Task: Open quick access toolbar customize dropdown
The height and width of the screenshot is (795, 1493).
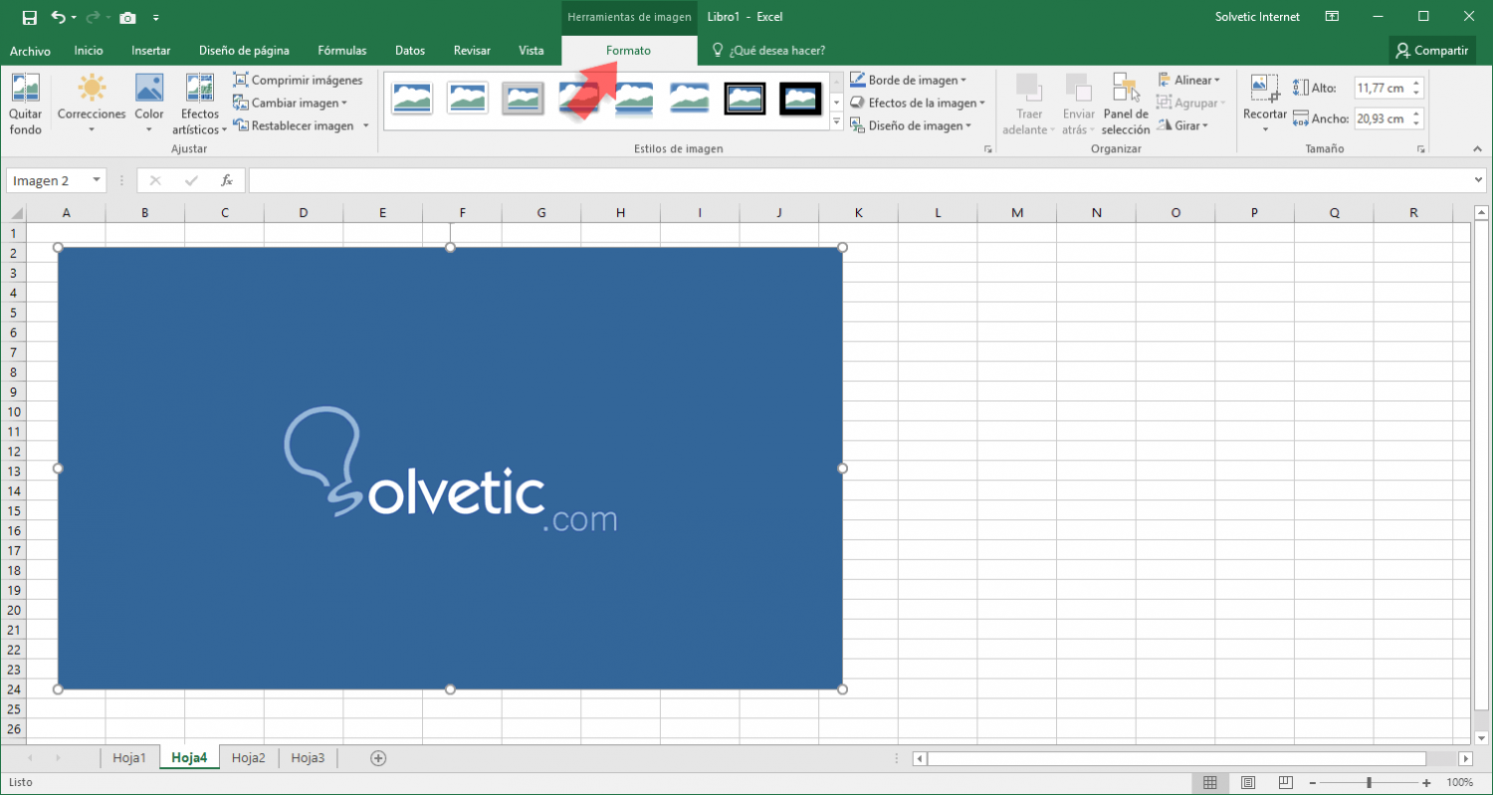Action: (156, 17)
